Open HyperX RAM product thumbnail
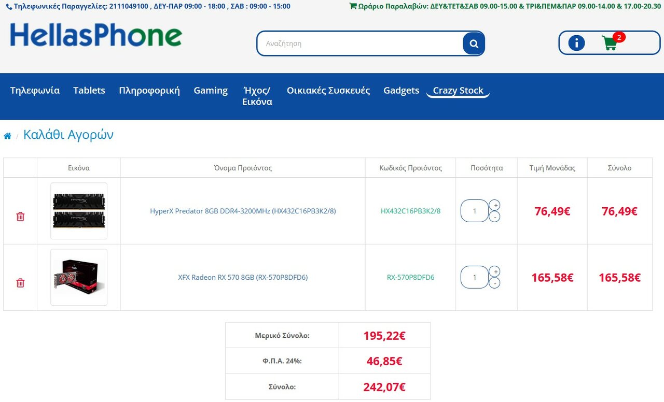 click(79, 211)
